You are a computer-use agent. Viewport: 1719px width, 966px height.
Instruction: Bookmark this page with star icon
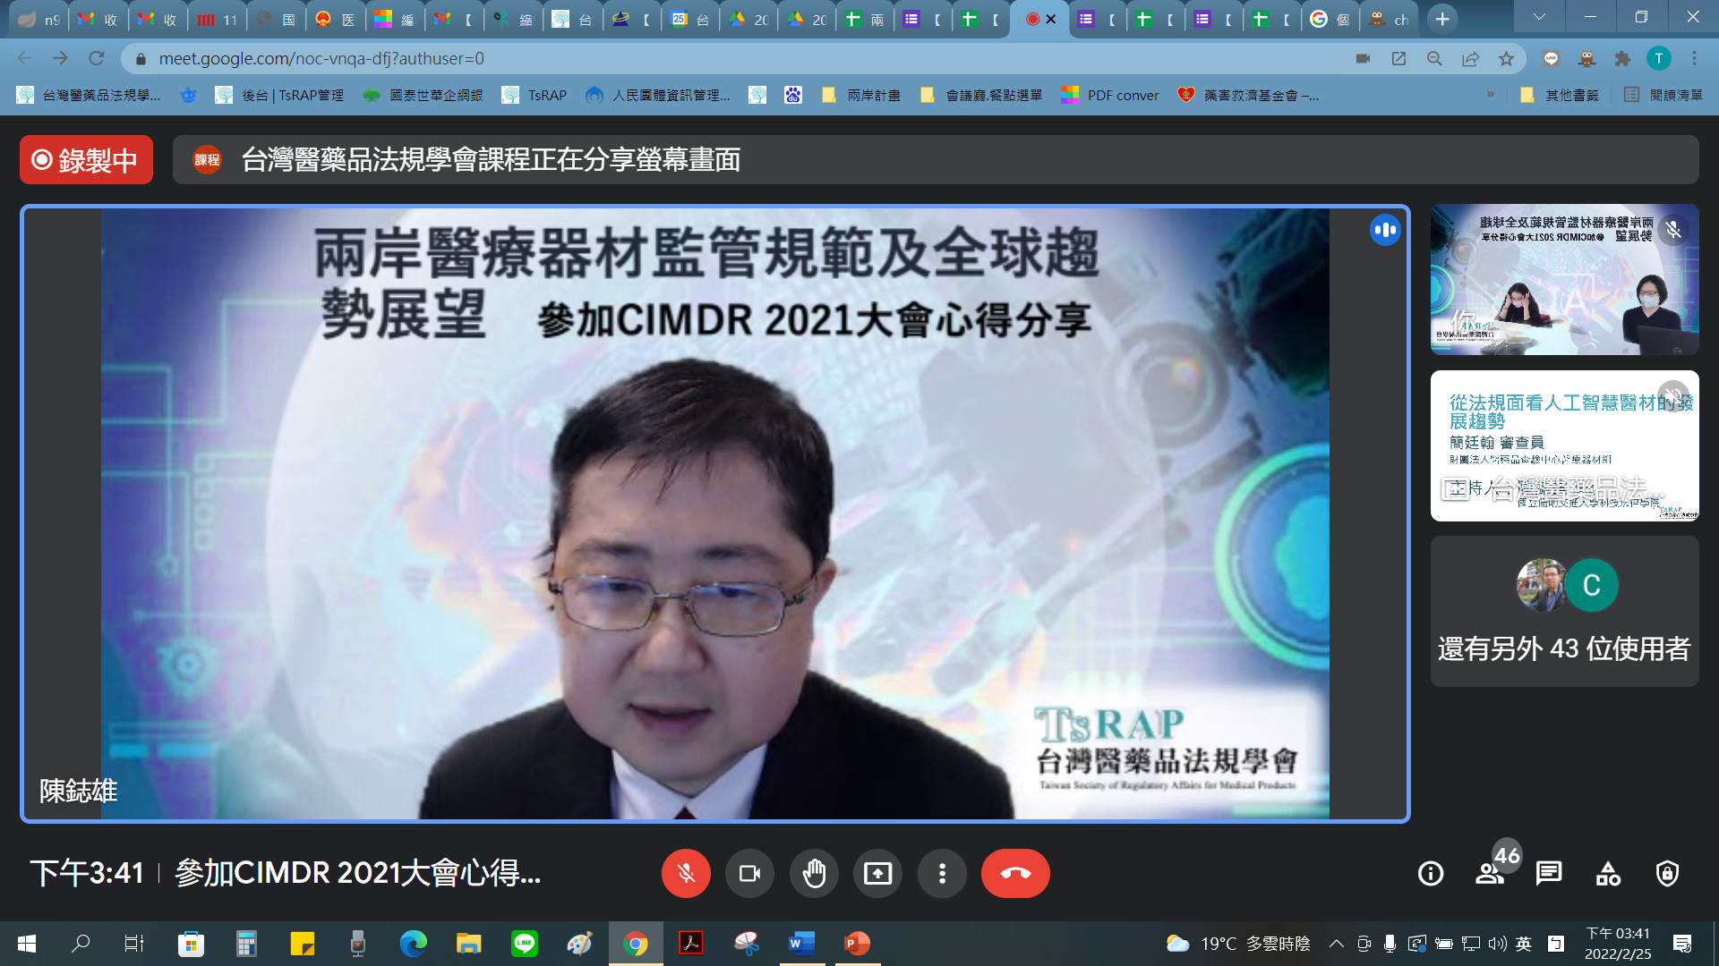pyautogui.click(x=1507, y=59)
